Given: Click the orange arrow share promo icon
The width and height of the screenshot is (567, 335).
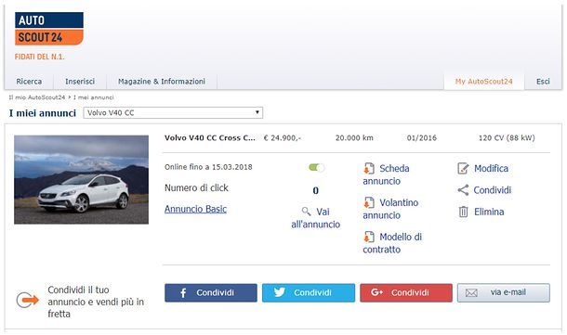Looking at the screenshot, I should 28,300.
